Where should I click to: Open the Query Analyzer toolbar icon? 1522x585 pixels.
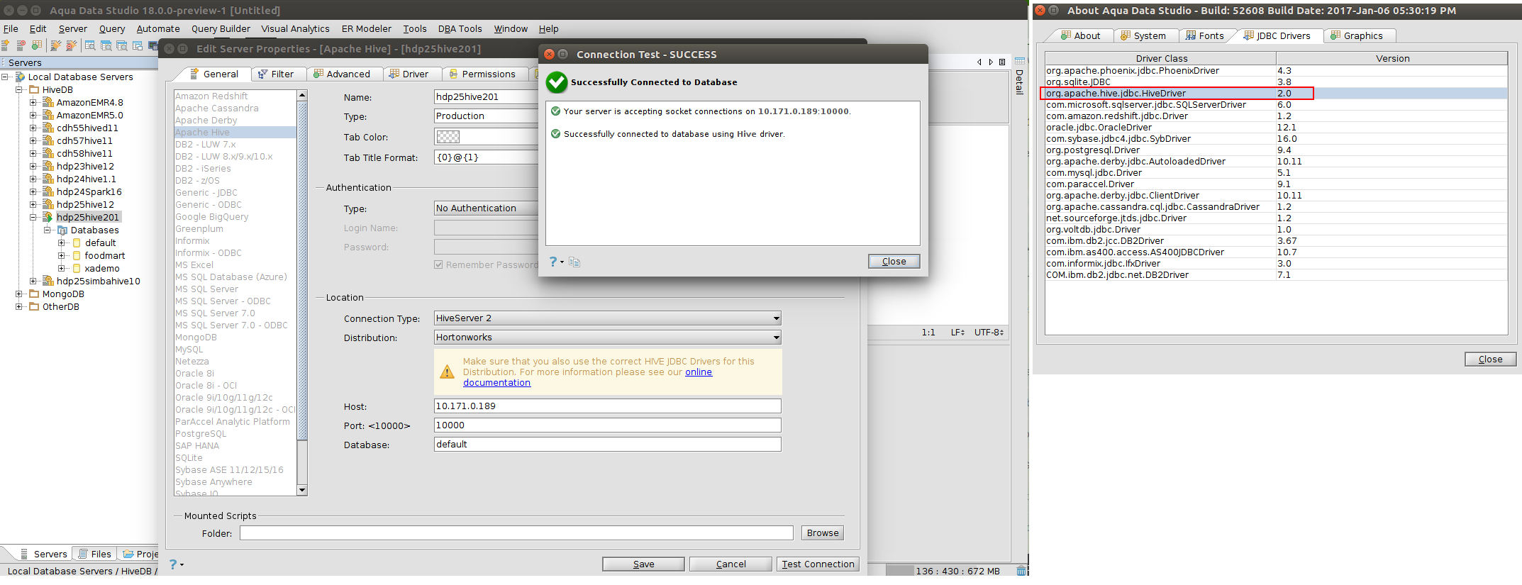pos(90,45)
